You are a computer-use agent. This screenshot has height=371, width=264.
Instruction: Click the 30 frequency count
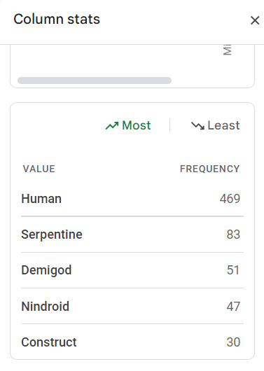pyautogui.click(x=233, y=342)
